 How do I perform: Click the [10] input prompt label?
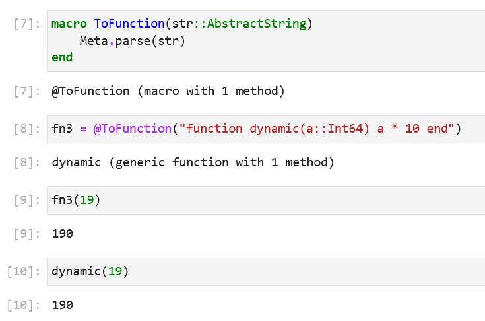(24, 271)
